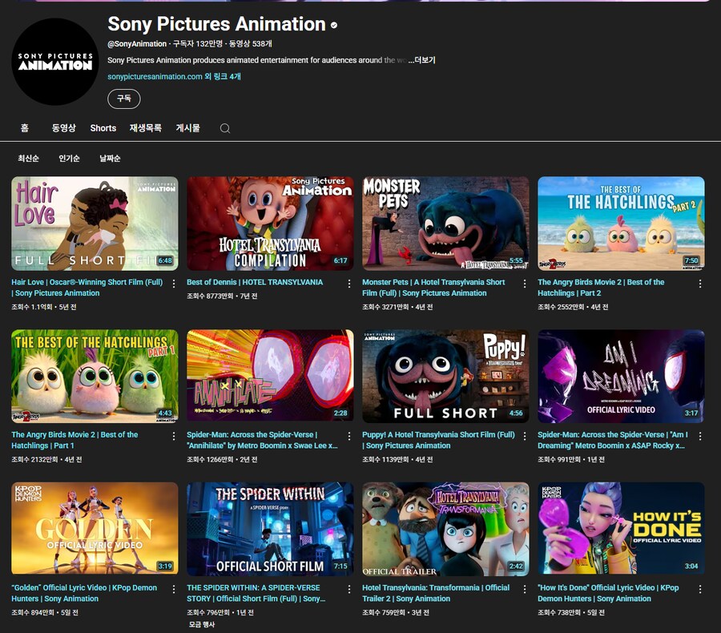Open options for Best of the Hatchlings Part 2
The width and height of the screenshot is (721, 633).
(x=700, y=284)
